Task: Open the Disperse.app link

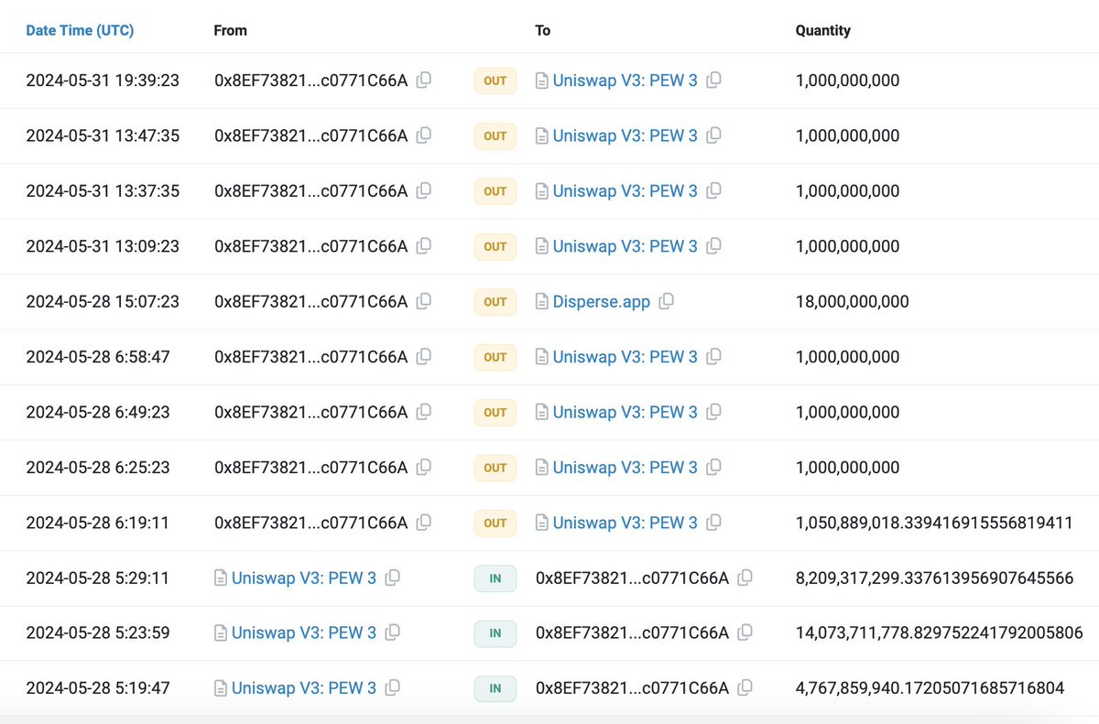Action: [600, 301]
